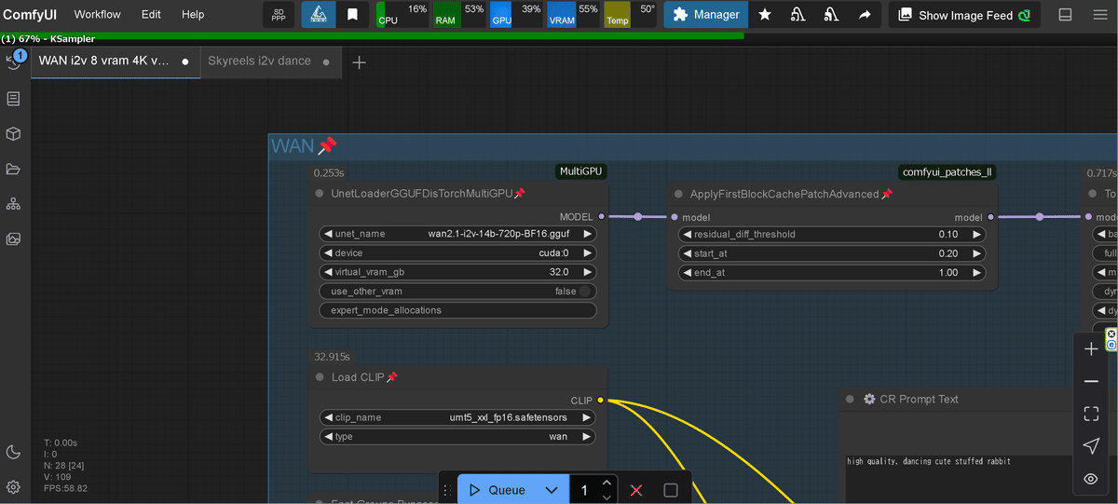Toggle use_other_vram switch
Viewport: 1118px width, 504px height.
tap(584, 292)
